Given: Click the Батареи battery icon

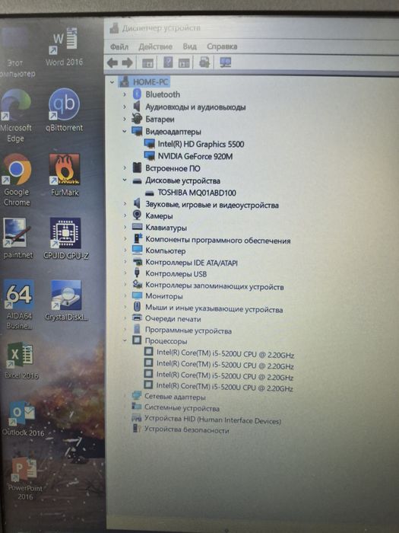Looking at the screenshot, I should (137, 119).
